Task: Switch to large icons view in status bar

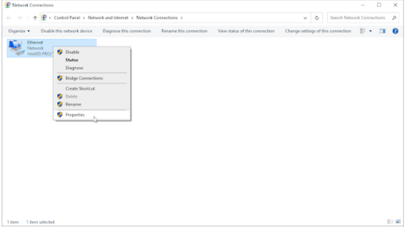Action: pos(397,222)
